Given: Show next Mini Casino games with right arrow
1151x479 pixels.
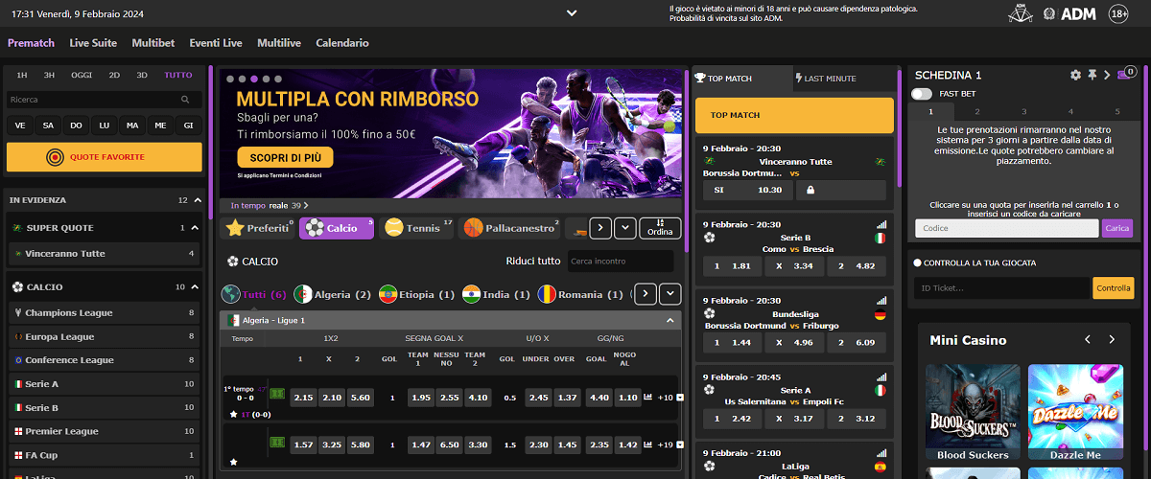Looking at the screenshot, I should tap(1112, 340).
